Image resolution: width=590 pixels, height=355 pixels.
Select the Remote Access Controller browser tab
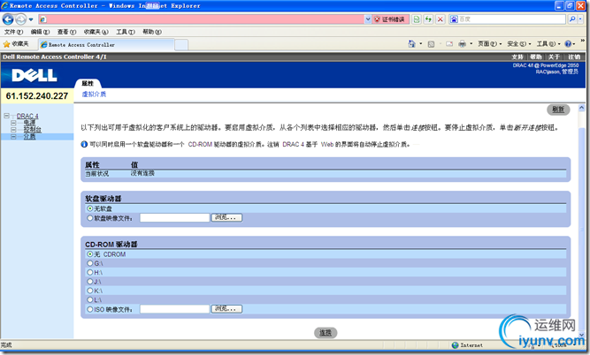106,45
